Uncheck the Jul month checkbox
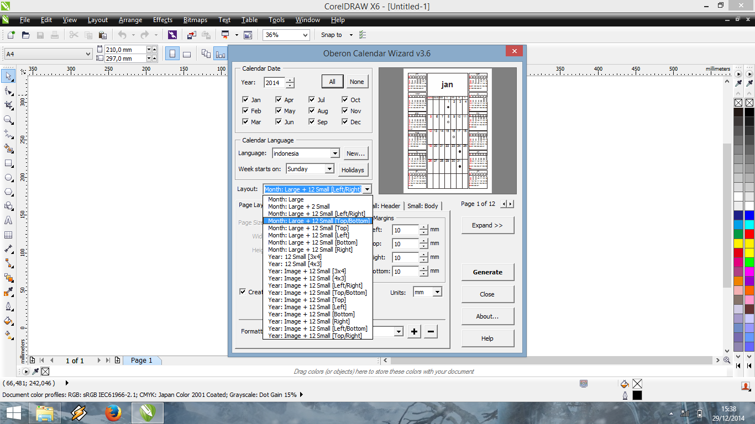The width and height of the screenshot is (755, 424). tap(312, 99)
